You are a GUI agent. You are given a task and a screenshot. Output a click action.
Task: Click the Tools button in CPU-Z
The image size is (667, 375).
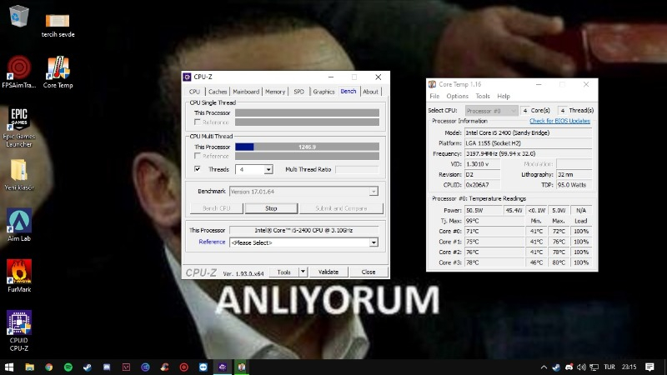283,272
